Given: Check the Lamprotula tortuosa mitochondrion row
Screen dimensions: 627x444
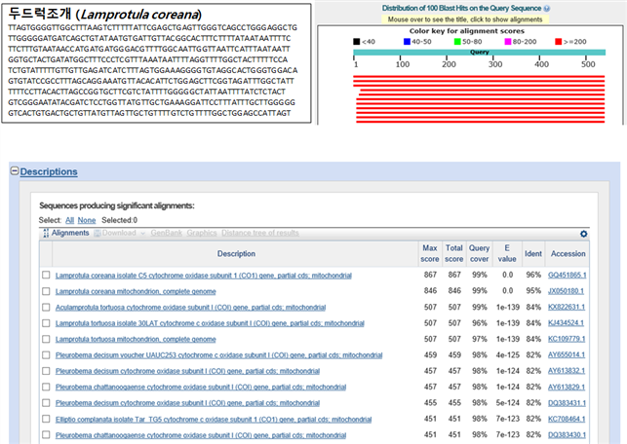Looking at the screenshot, I should pyautogui.click(x=46, y=339).
